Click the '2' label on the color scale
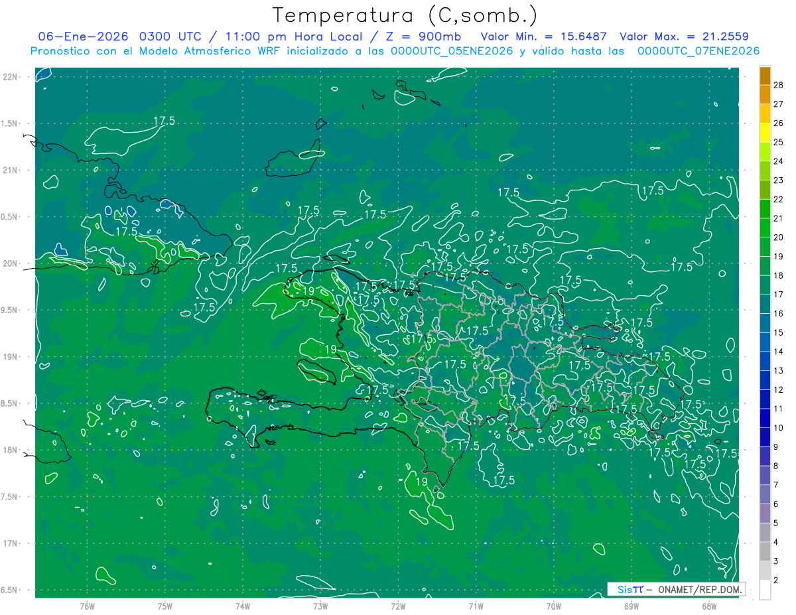The height and width of the screenshot is (615, 796). (x=777, y=581)
